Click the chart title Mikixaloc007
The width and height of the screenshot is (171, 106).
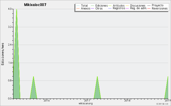click(x=35, y=5)
